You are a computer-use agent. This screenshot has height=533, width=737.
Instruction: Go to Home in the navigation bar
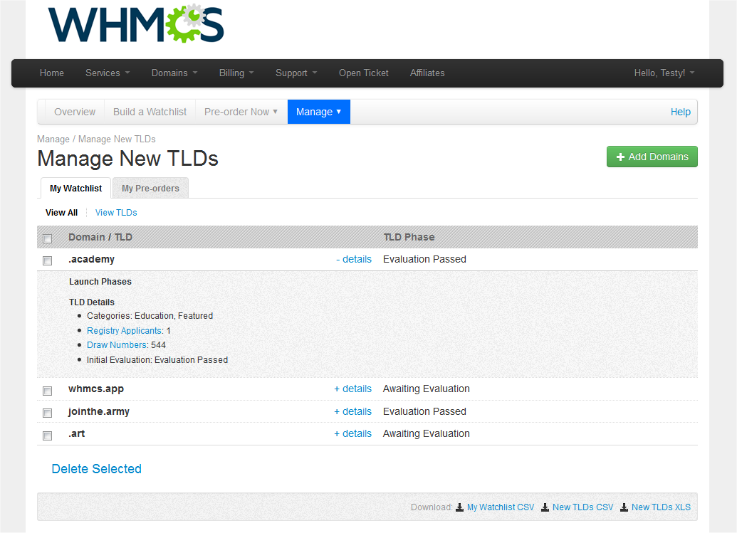[x=52, y=73]
